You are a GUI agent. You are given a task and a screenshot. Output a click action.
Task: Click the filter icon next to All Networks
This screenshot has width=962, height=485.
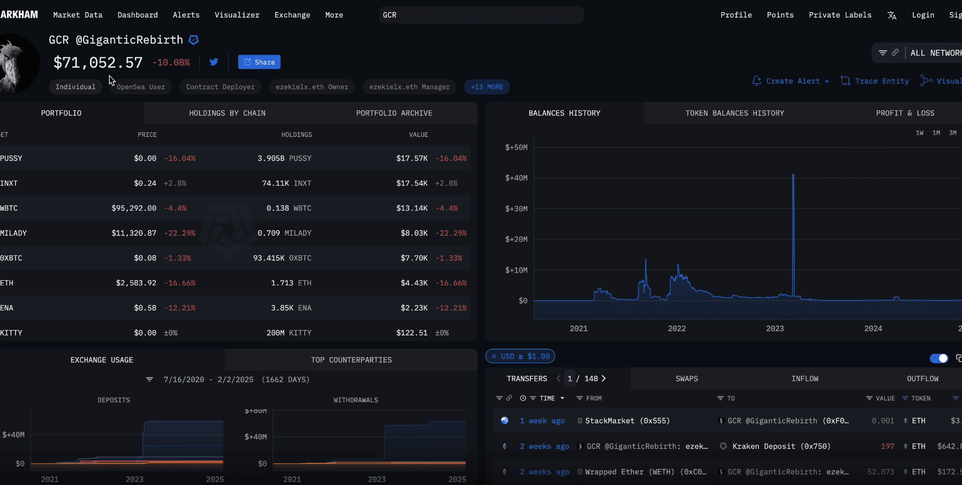[x=883, y=53]
